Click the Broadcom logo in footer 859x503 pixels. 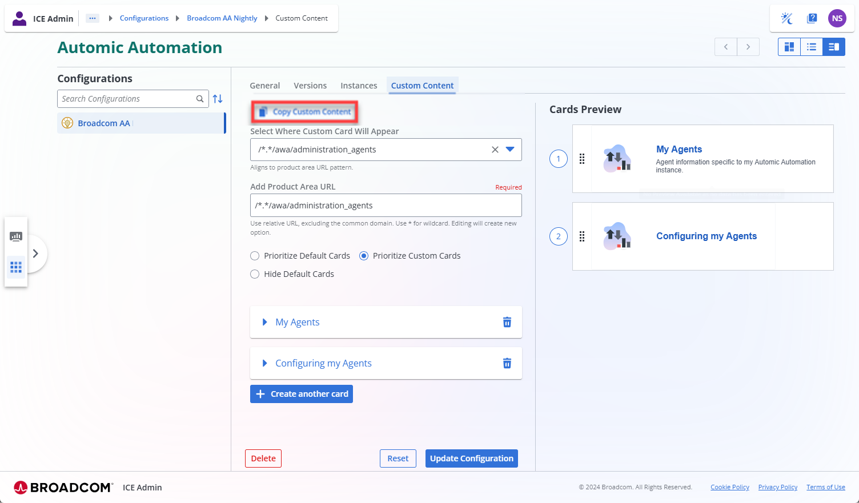coord(63,487)
